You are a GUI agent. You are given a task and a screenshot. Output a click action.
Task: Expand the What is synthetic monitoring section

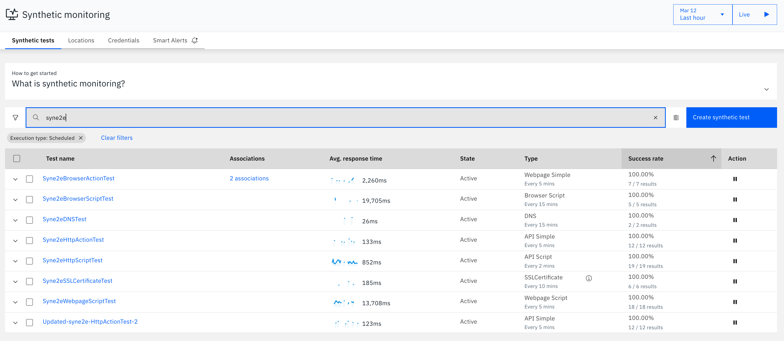click(x=766, y=89)
